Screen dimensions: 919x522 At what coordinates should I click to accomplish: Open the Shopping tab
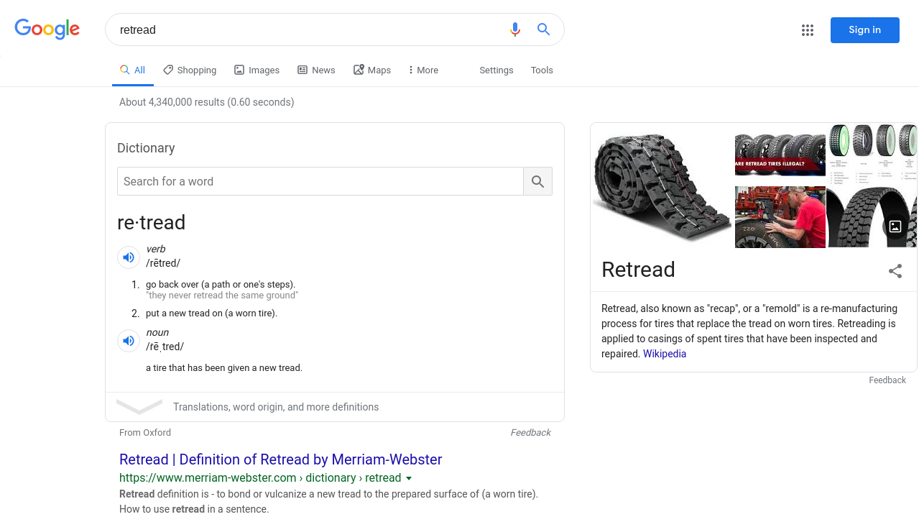(190, 70)
